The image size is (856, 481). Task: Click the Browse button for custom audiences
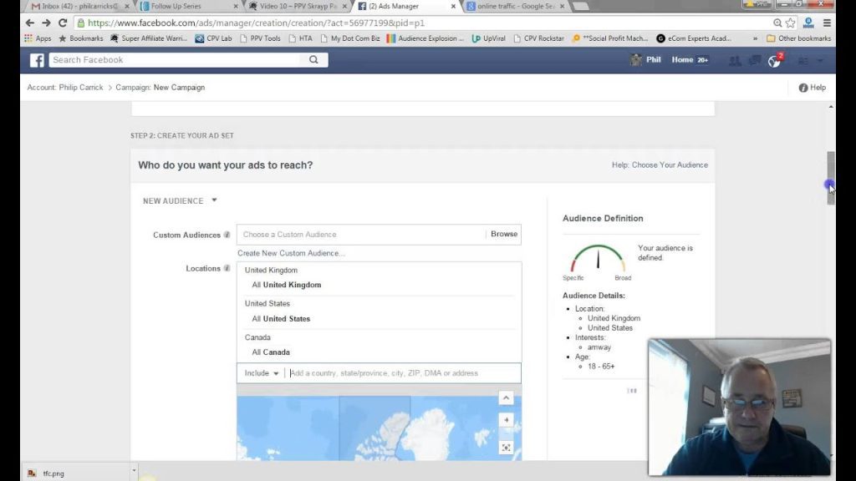[x=504, y=234]
